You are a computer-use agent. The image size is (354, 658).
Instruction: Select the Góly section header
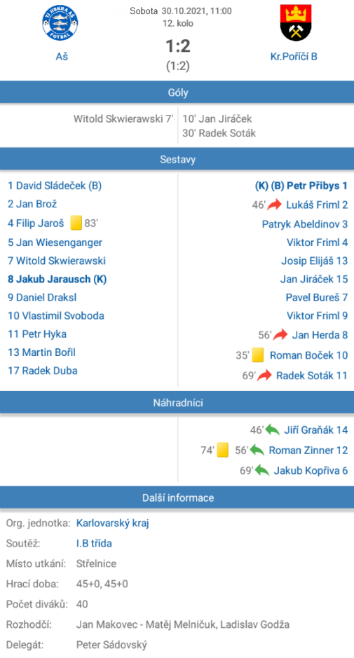coord(177,92)
